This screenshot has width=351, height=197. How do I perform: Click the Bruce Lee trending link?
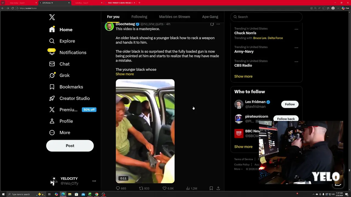coord(260,38)
